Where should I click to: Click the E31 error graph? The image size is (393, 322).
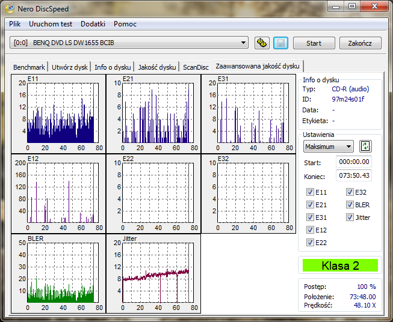249,114
